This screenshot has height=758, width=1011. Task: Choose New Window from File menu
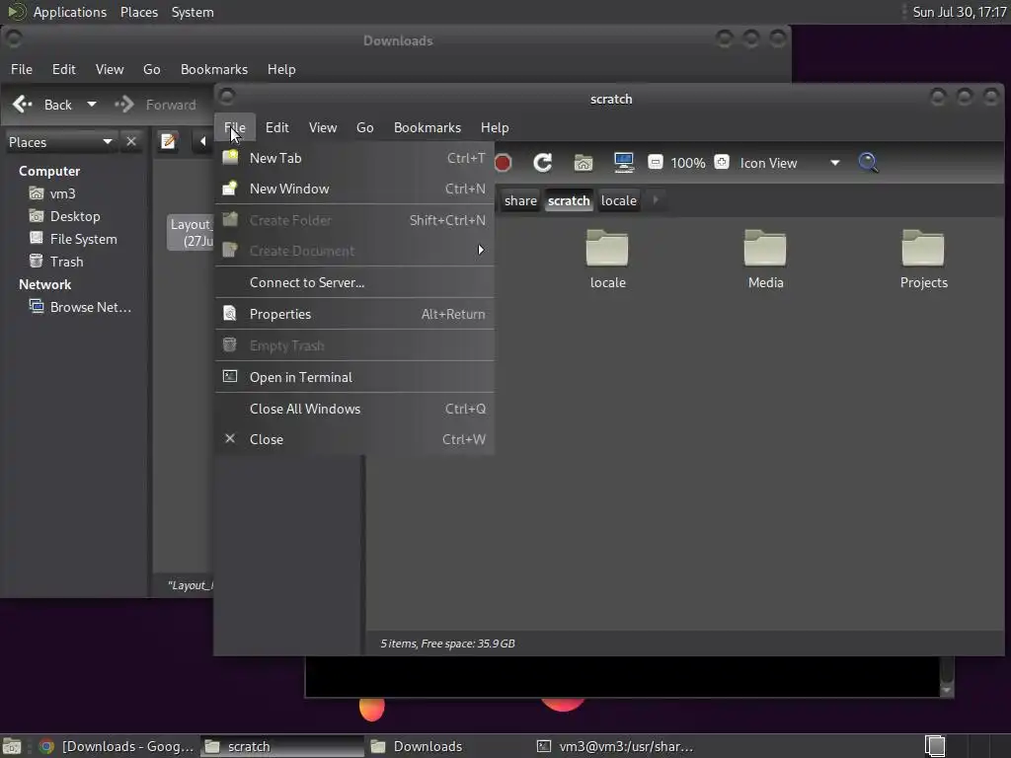click(x=354, y=189)
